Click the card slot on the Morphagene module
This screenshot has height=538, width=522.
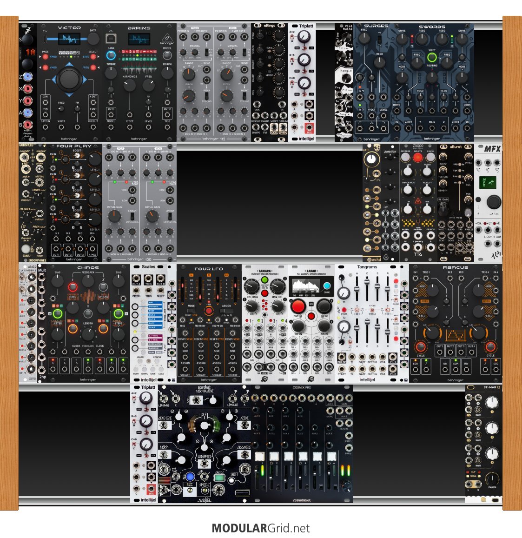click(243, 493)
